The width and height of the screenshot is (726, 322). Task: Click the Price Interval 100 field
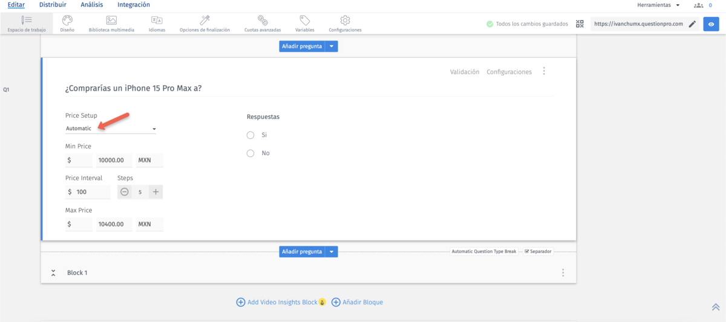(x=88, y=192)
